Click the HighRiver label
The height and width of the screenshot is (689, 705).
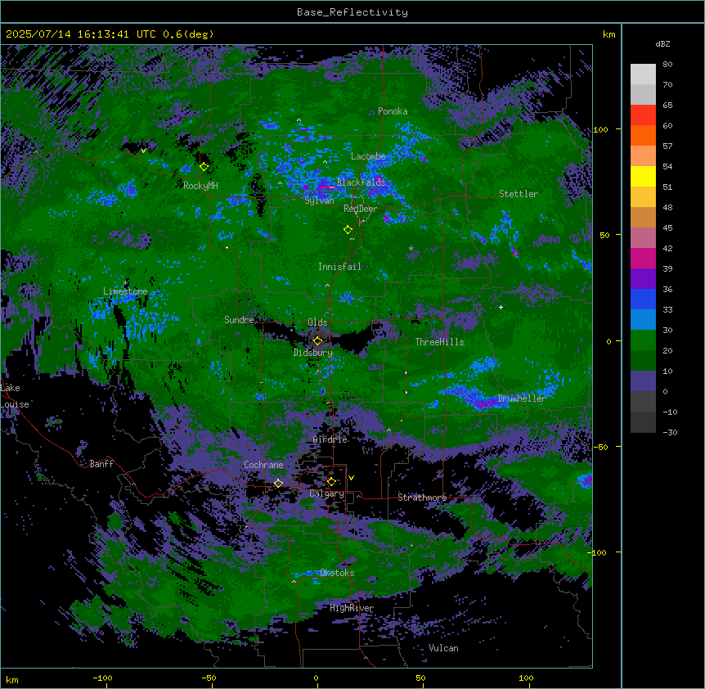click(x=352, y=608)
